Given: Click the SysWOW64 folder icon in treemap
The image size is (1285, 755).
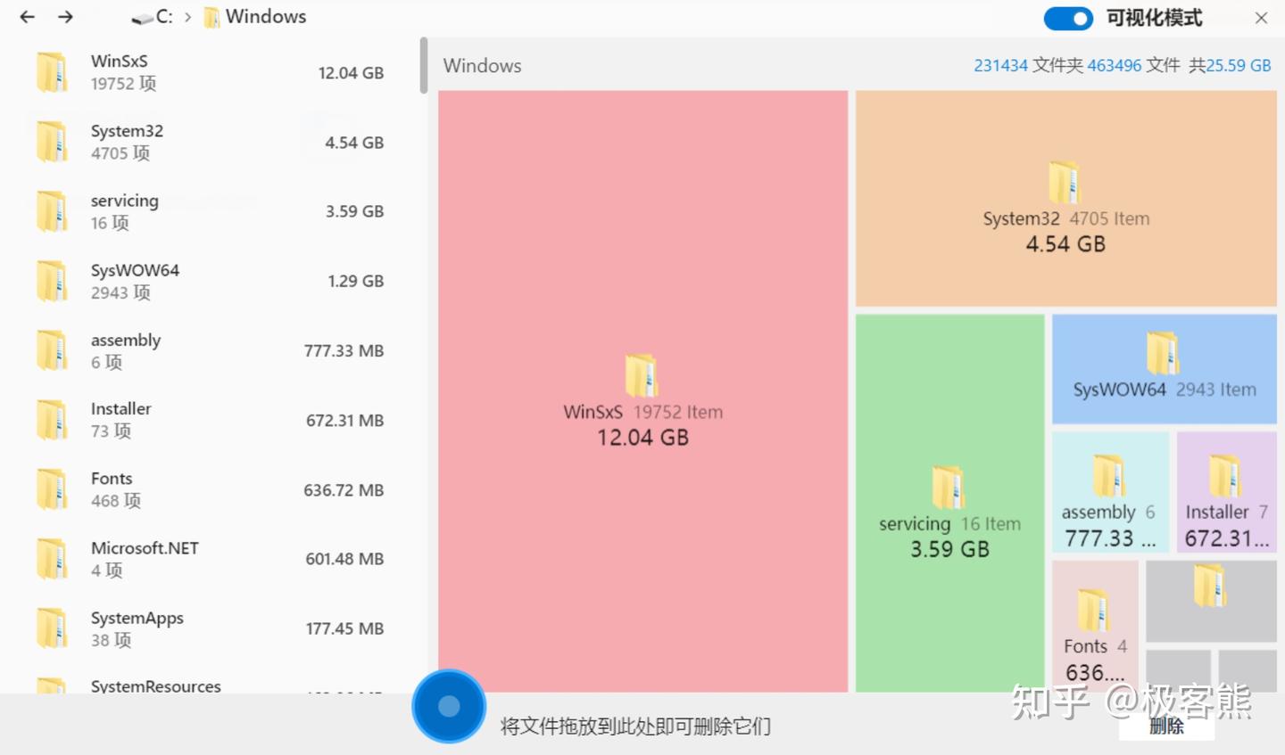Looking at the screenshot, I should click(1163, 353).
